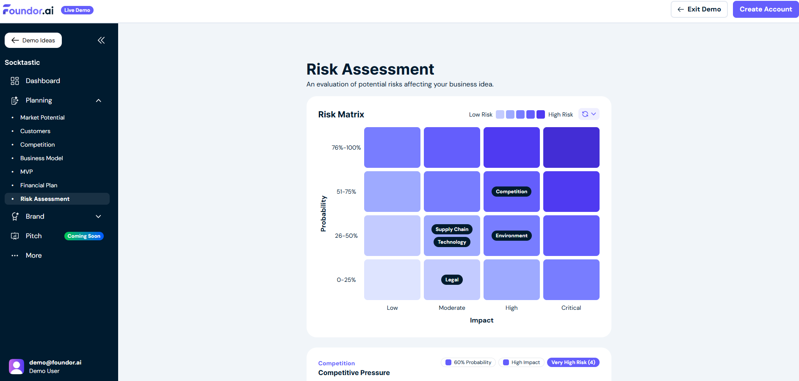Image resolution: width=799 pixels, height=381 pixels.
Task: Click the High Impact badge
Action: click(521, 362)
